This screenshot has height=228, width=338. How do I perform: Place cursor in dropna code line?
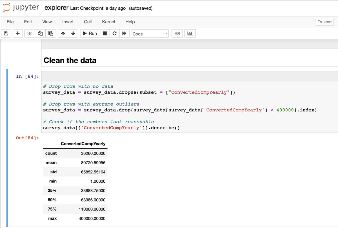(139, 92)
